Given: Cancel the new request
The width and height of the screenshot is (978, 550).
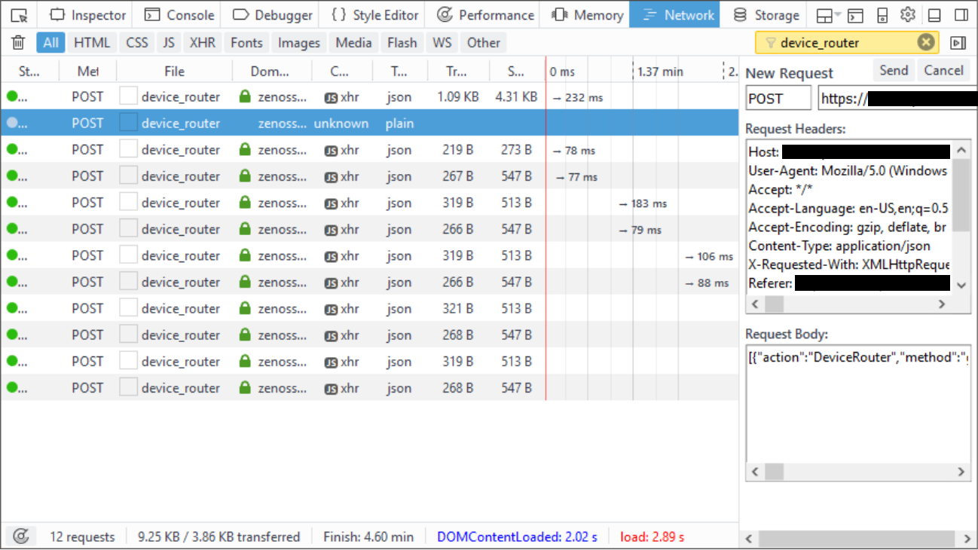Looking at the screenshot, I should pos(943,71).
